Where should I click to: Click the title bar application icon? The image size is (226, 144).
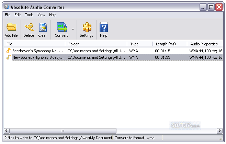tap(7, 7)
